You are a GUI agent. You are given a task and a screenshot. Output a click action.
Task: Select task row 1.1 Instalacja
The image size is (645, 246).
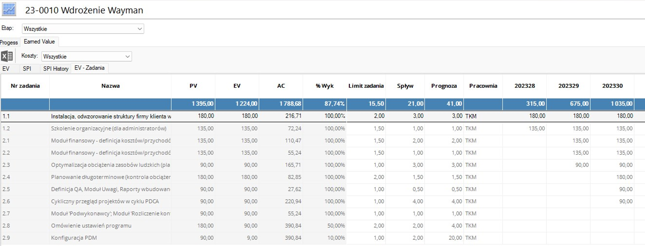pos(111,116)
